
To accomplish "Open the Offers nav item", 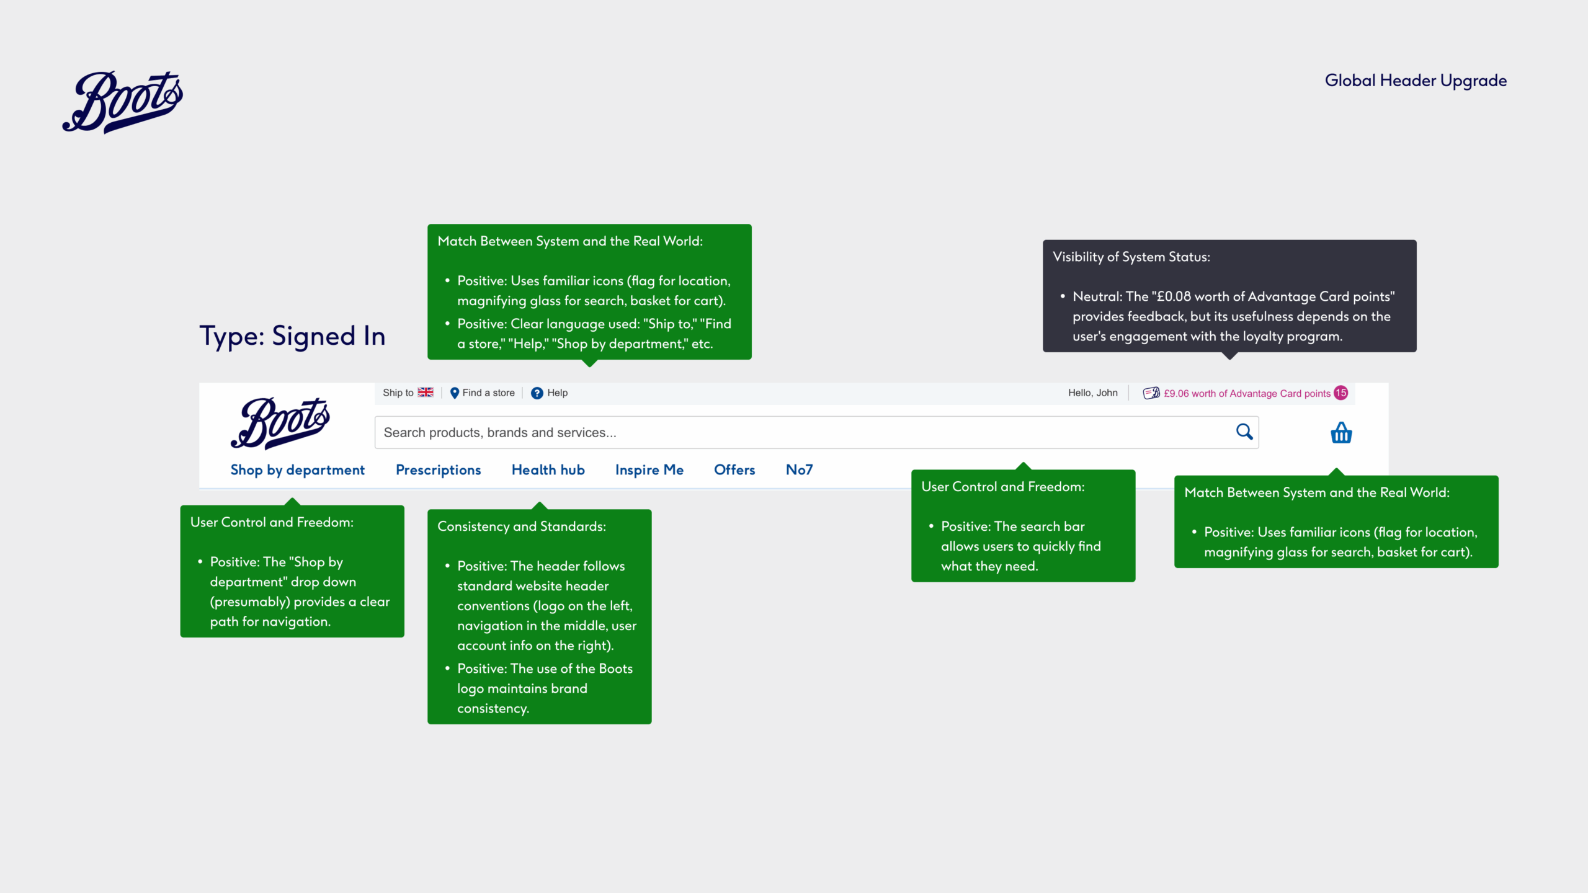I will [x=734, y=470].
